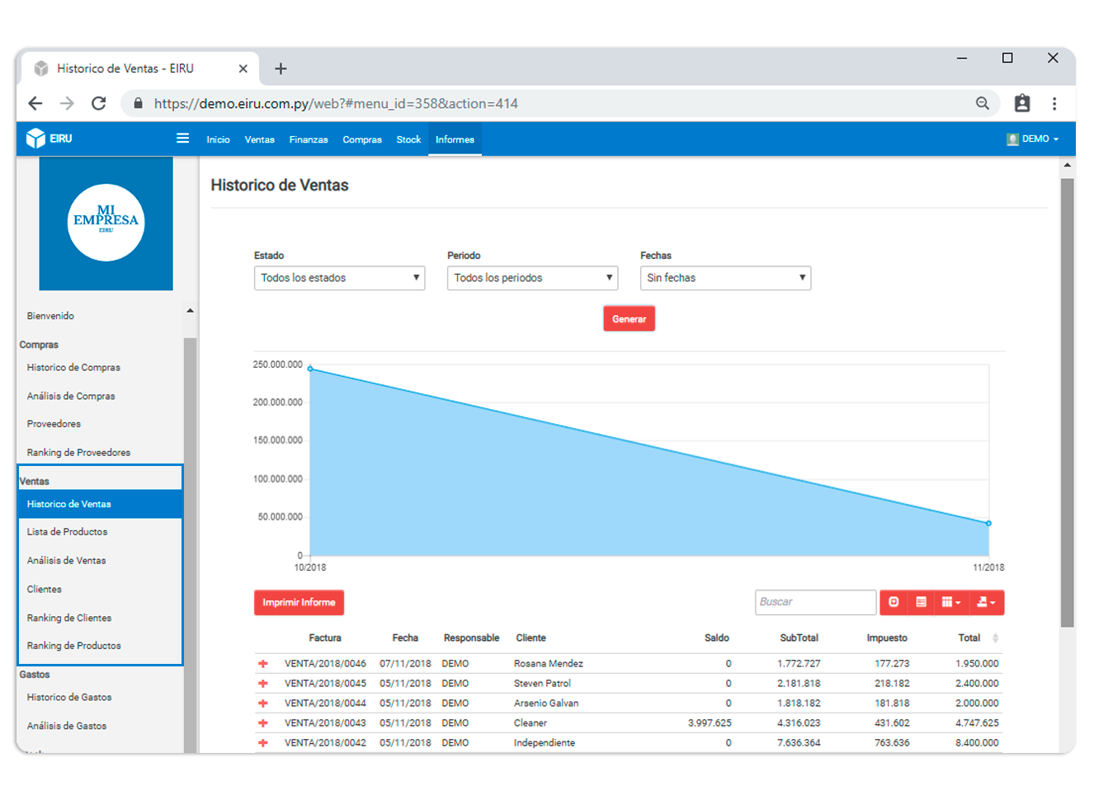This screenshot has height=800, width=1094.
Task: Open the browser zoom magnifier icon
Action: (983, 103)
